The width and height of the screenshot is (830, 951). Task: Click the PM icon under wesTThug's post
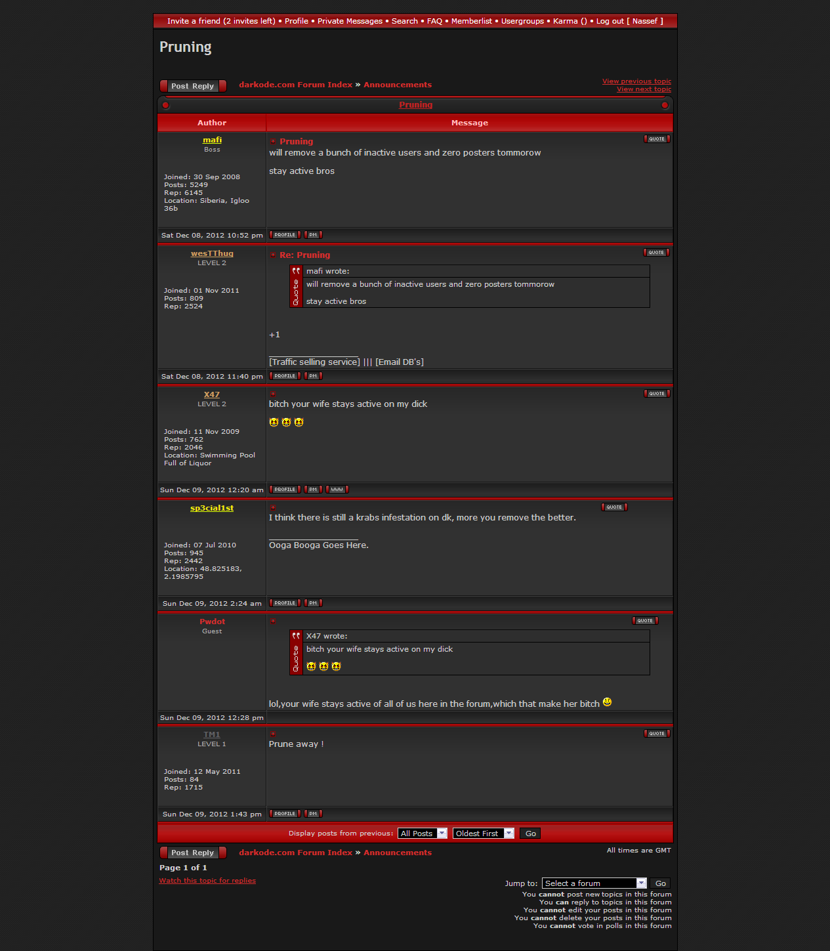313,376
